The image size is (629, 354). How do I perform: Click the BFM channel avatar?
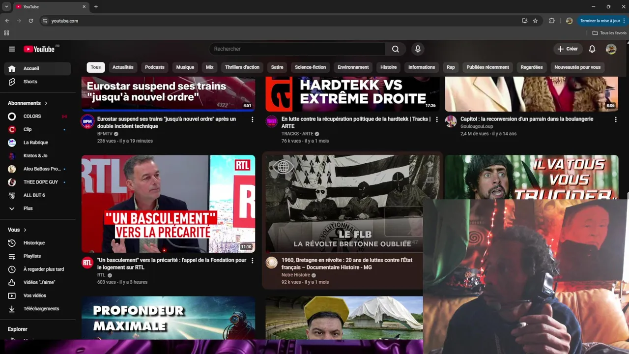click(x=87, y=121)
